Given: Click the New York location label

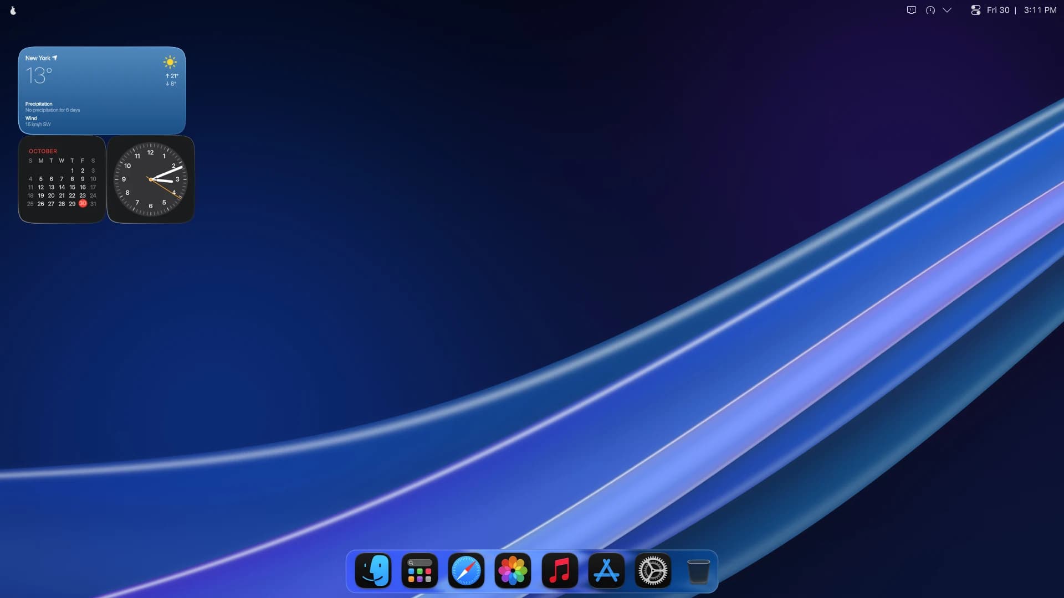Looking at the screenshot, I should click(38, 58).
